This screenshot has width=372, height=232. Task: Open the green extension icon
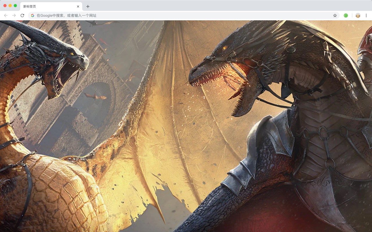[x=346, y=15]
